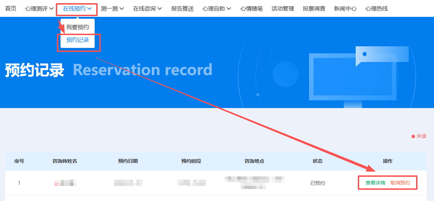Open the 报告推送 menu item
The image size is (434, 201).
(182, 8)
